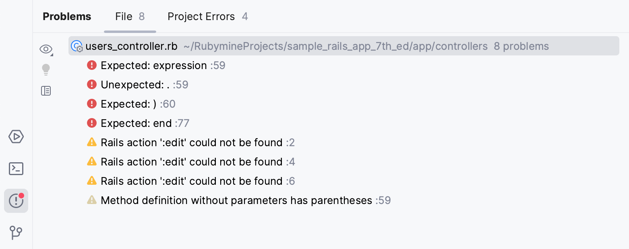629x249 pixels.
Task: Open the eye View Options dropdown
Action: [46, 48]
